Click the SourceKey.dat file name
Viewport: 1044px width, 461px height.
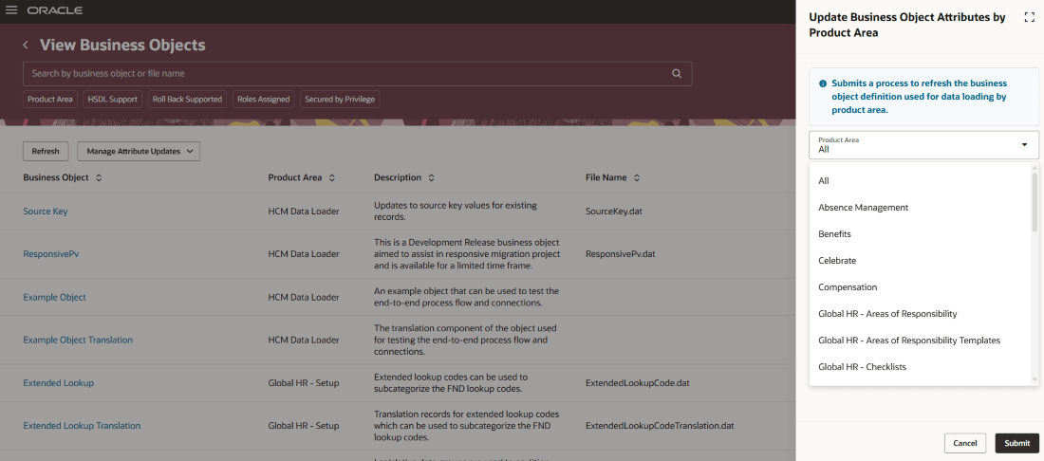[614, 212]
